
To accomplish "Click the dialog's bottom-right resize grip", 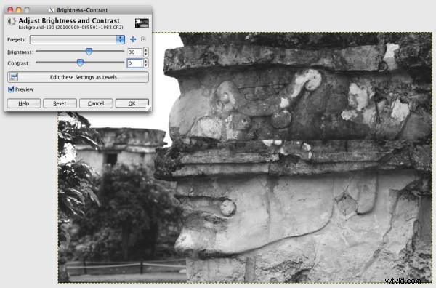I will pyautogui.click(x=149, y=109).
